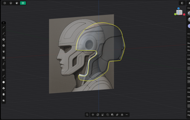The width and height of the screenshot is (190, 120).
Task: Pick the Polygon hexagon tool
Action: click(4, 46)
